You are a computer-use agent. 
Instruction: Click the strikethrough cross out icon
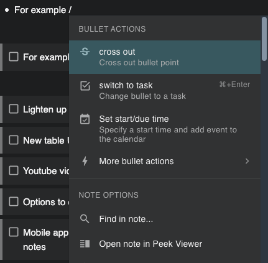[x=85, y=52]
